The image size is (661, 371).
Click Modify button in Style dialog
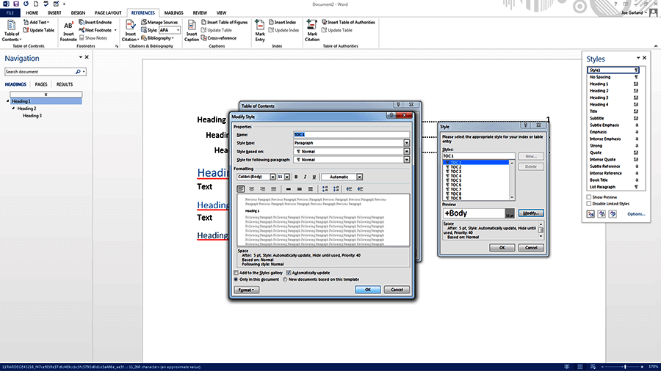tap(531, 213)
